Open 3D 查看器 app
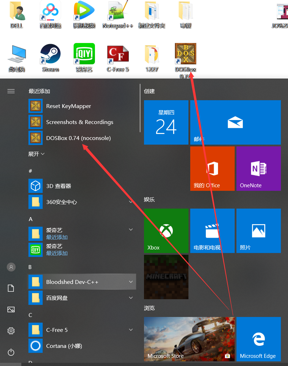The image size is (288, 366). tap(82, 186)
